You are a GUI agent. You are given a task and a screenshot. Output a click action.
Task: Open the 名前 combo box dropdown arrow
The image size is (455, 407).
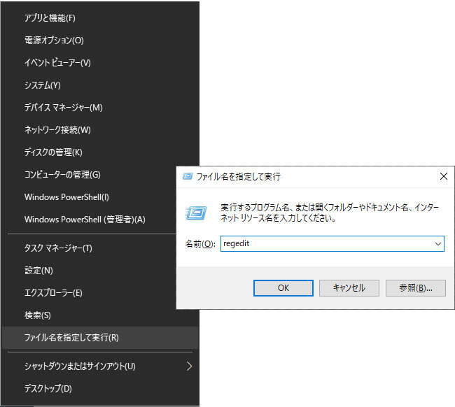point(438,244)
